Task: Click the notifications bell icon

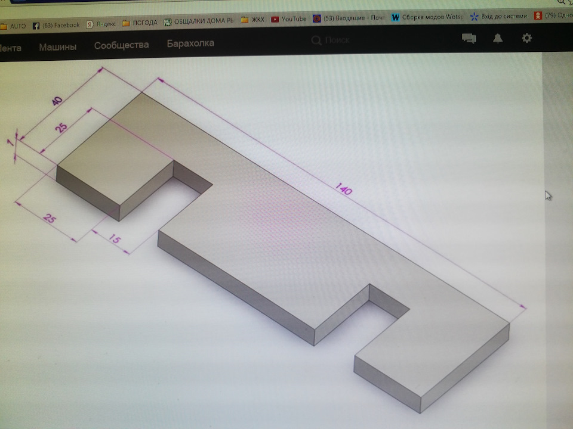Action: coord(497,39)
